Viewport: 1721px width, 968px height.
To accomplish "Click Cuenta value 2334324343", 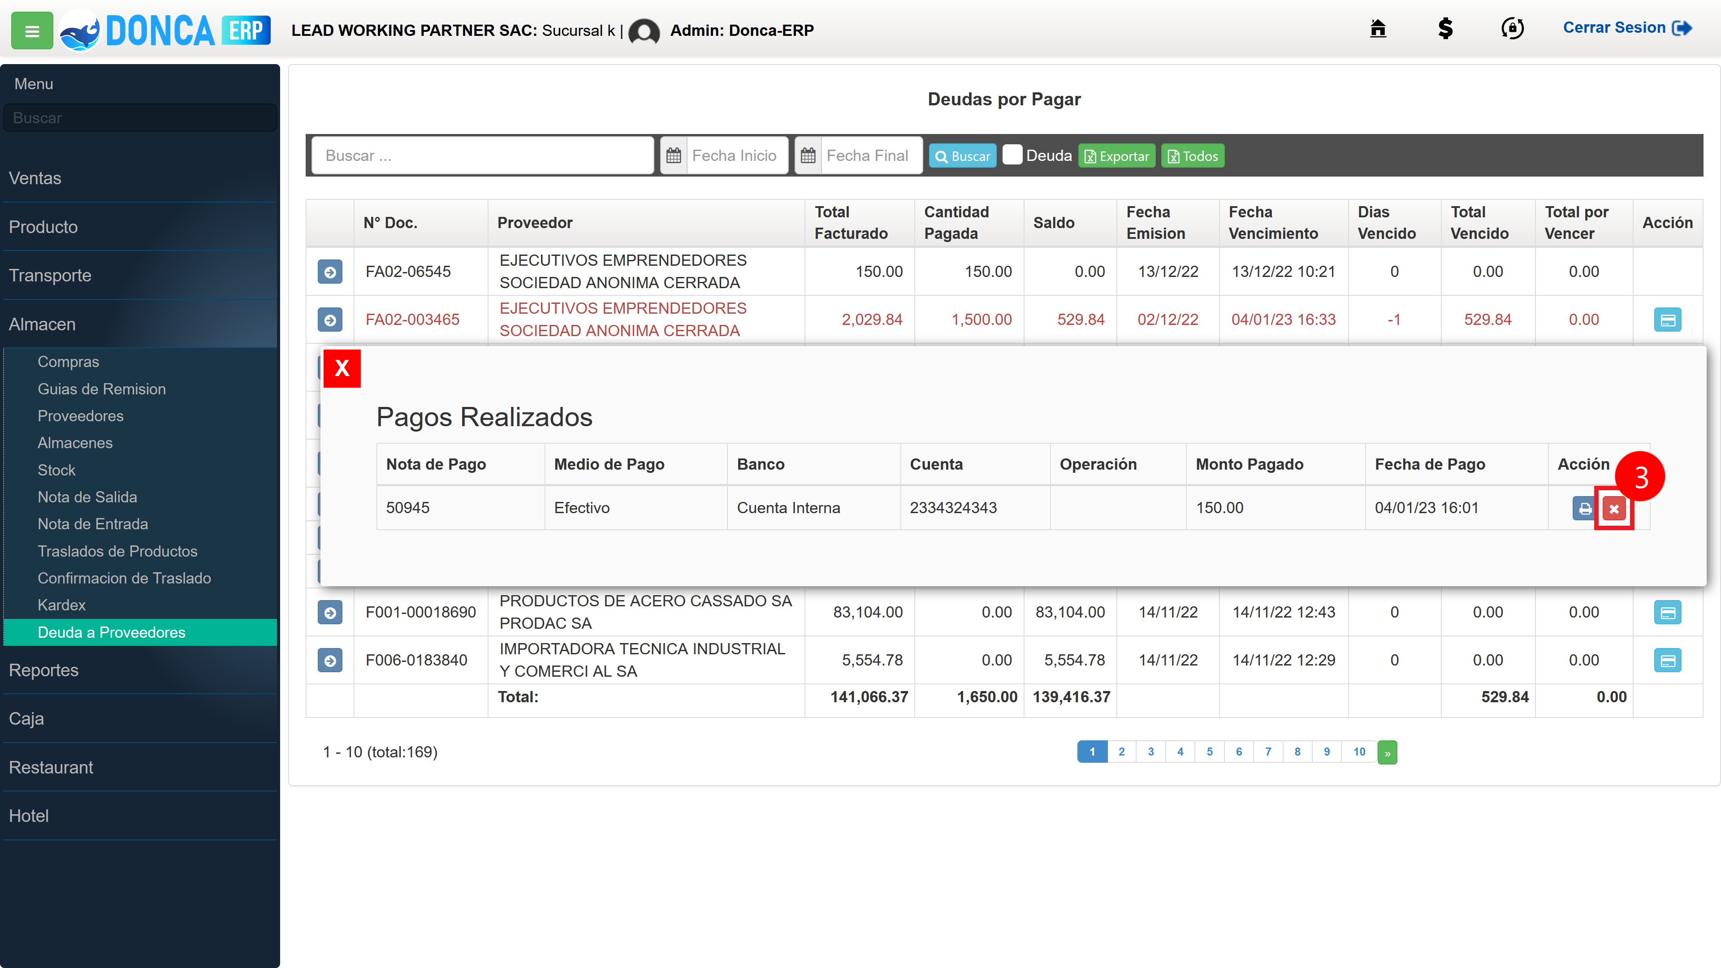I will click(953, 508).
